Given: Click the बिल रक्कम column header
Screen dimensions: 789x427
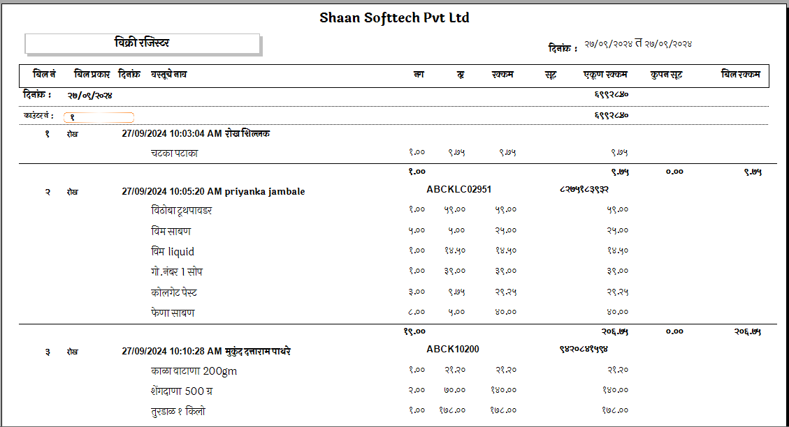Looking at the screenshot, I should coord(740,74).
